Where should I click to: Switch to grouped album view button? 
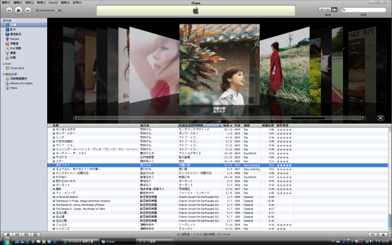click(328, 10)
